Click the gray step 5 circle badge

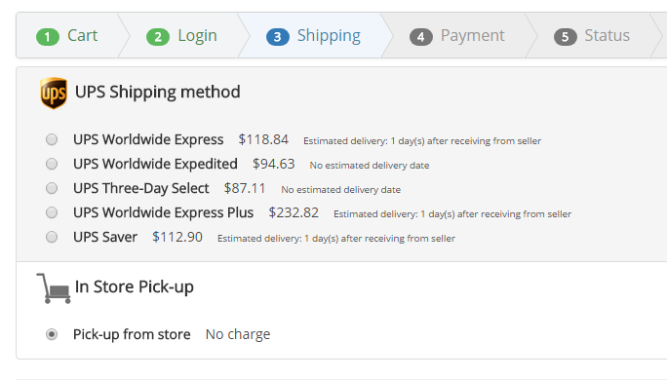pos(566,37)
